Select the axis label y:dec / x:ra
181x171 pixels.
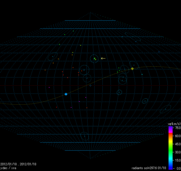click(x=8, y=168)
